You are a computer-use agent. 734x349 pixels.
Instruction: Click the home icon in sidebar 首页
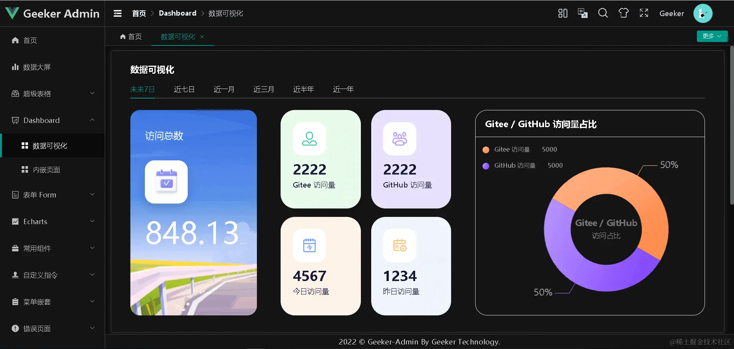(x=15, y=40)
